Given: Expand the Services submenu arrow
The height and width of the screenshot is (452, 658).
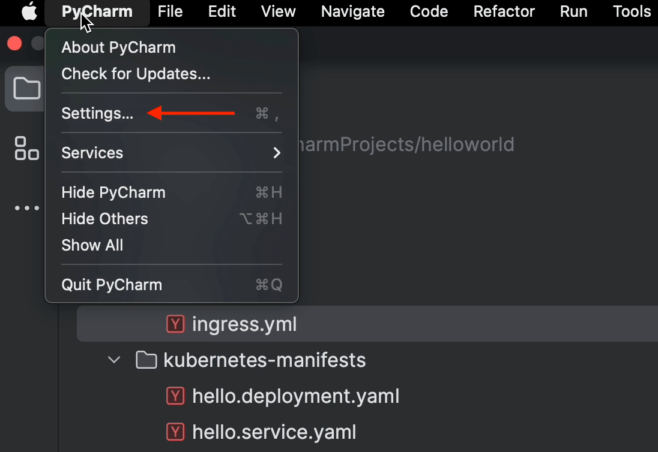Looking at the screenshot, I should 277,153.
